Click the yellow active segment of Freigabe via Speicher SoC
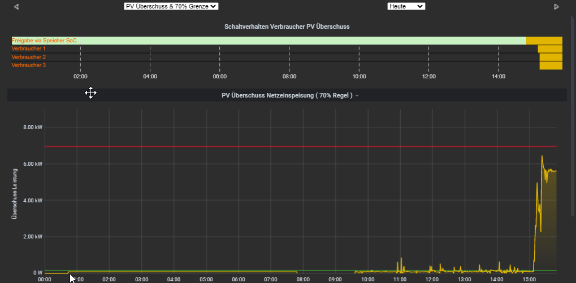This screenshot has height=283, width=576. point(544,41)
